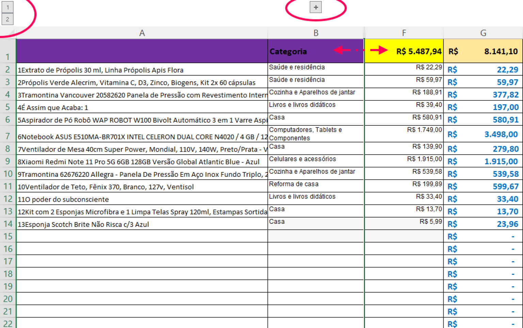Expand the grouped columns with plus button
The width and height of the screenshot is (523, 328).
pyautogui.click(x=316, y=7)
